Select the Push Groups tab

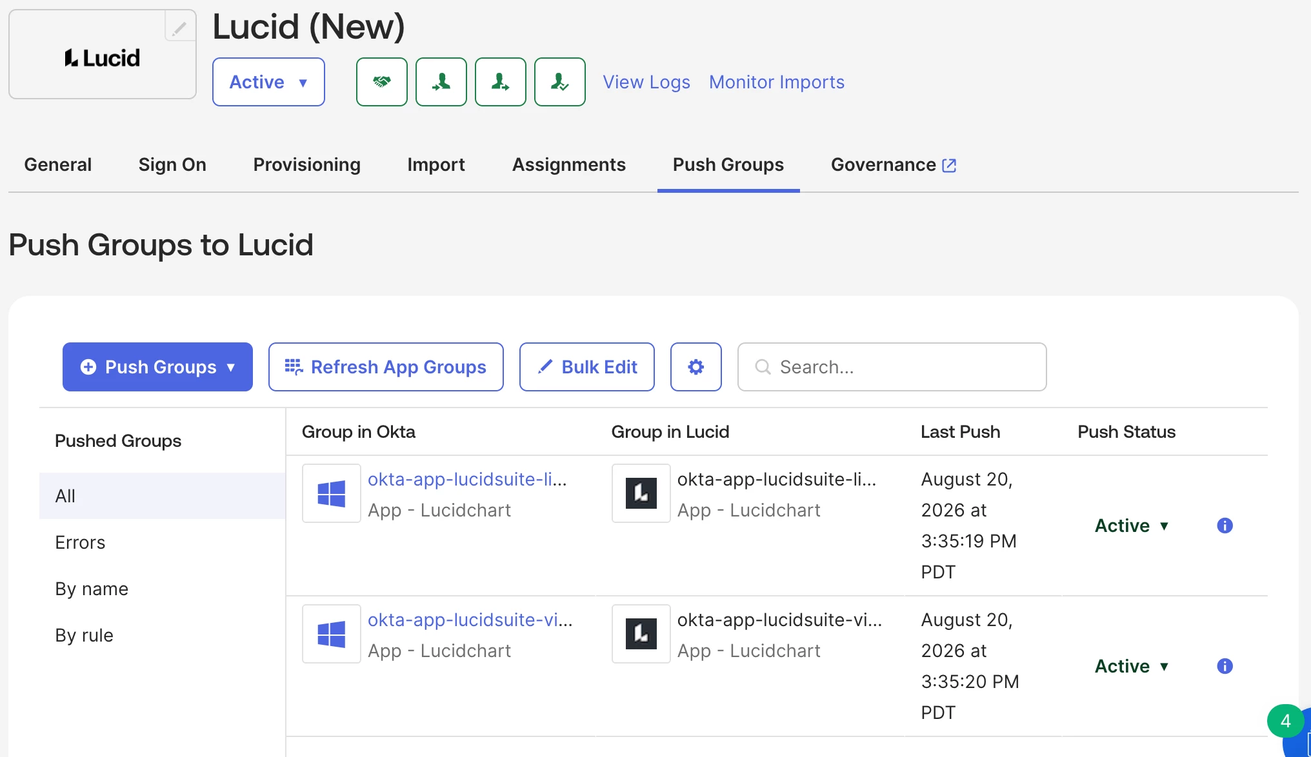(x=728, y=165)
